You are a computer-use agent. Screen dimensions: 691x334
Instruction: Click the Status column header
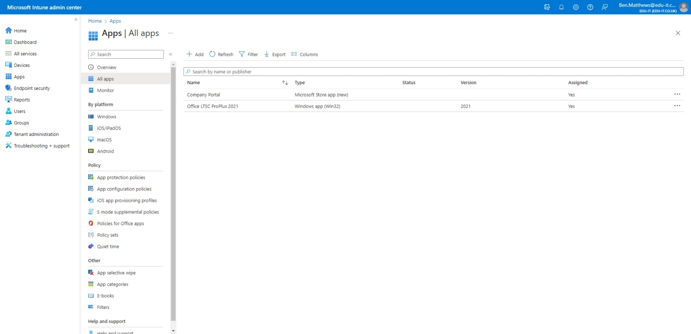click(408, 83)
